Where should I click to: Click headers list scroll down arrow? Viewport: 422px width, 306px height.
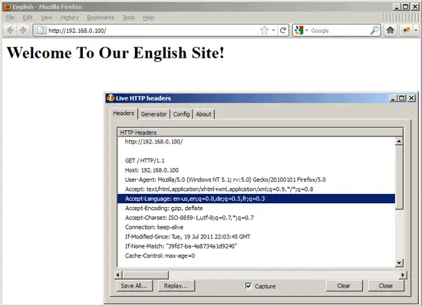(399, 263)
